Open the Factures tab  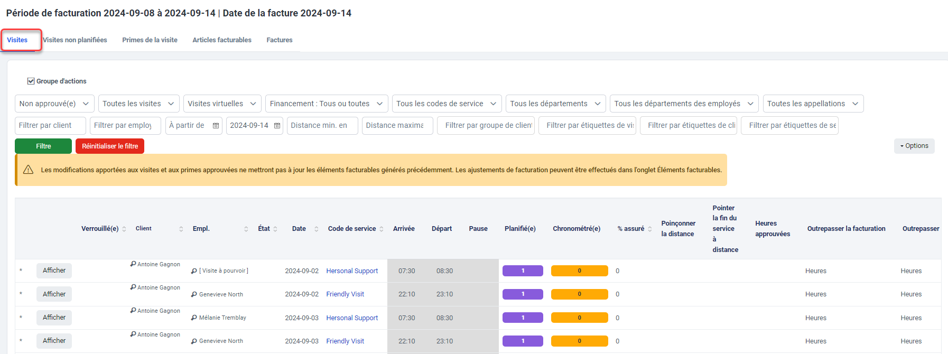pos(279,40)
